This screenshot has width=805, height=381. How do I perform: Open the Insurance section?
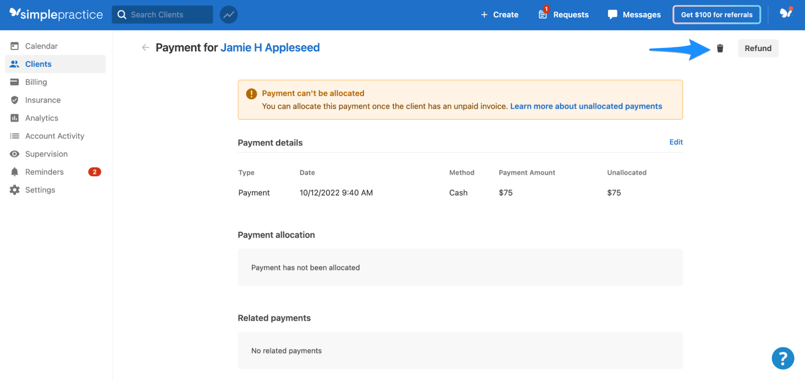pyautogui.click(x=42, y=100)
